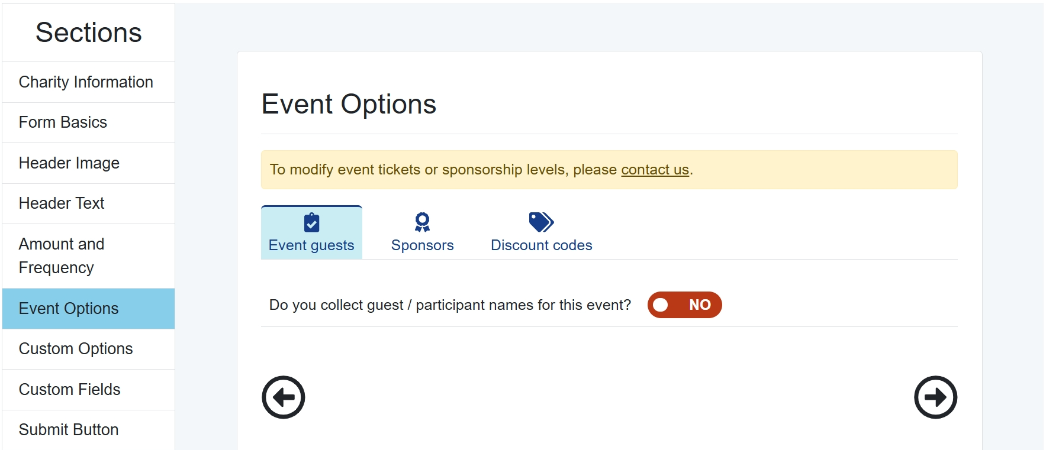Open the Submit Button section

69,430
